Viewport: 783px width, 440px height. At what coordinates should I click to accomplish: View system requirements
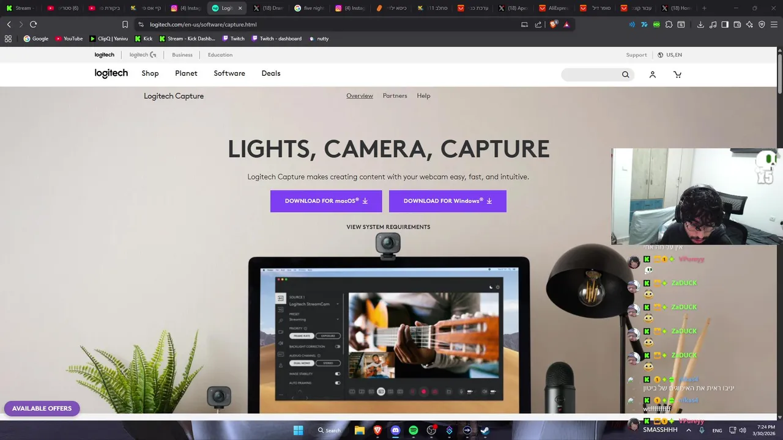[x=388, y=227]
